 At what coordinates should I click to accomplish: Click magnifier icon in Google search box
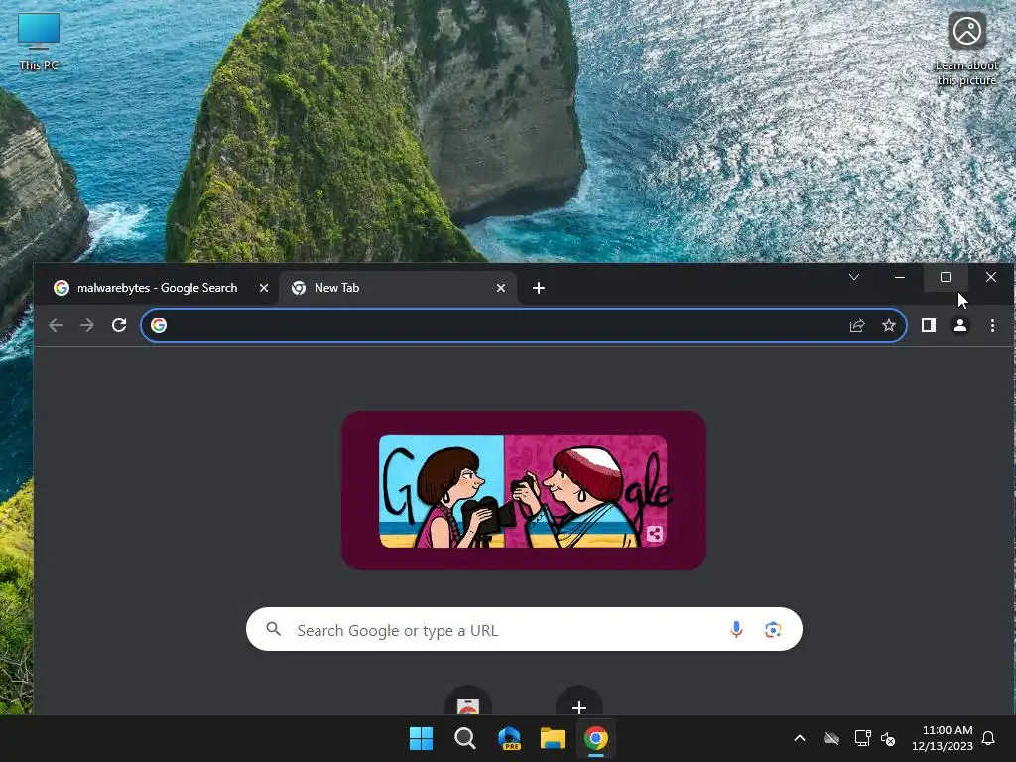(x=274, y=628)
